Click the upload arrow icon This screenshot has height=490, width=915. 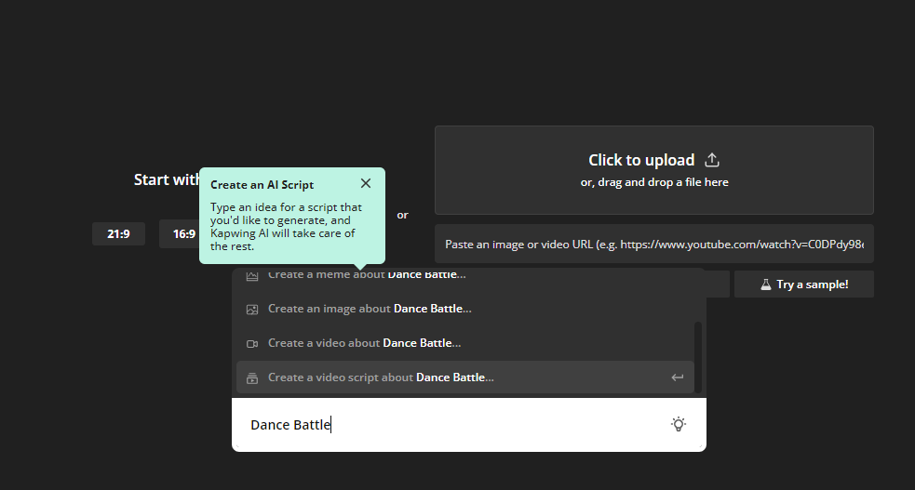[x=712, y=160]
